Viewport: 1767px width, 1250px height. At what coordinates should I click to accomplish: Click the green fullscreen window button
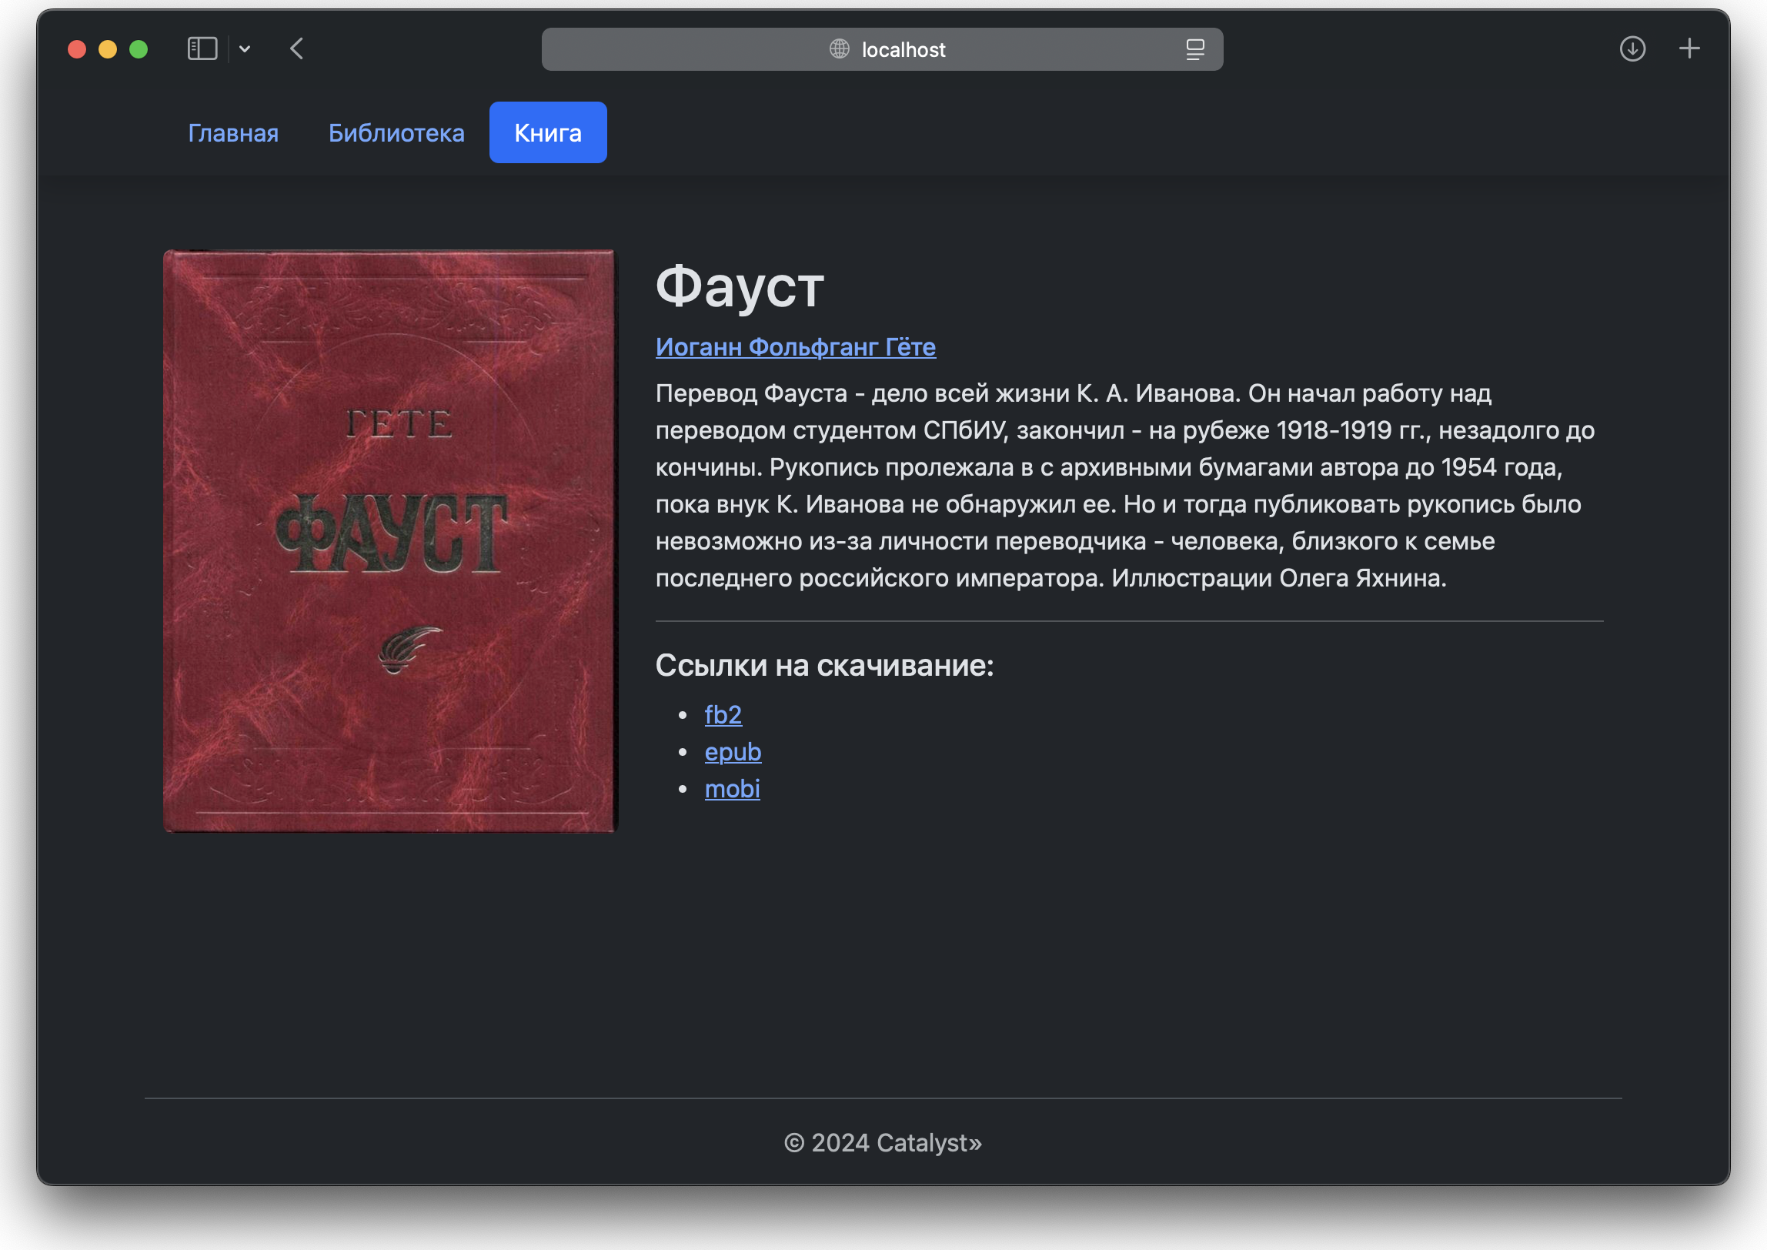pos(139,49)
